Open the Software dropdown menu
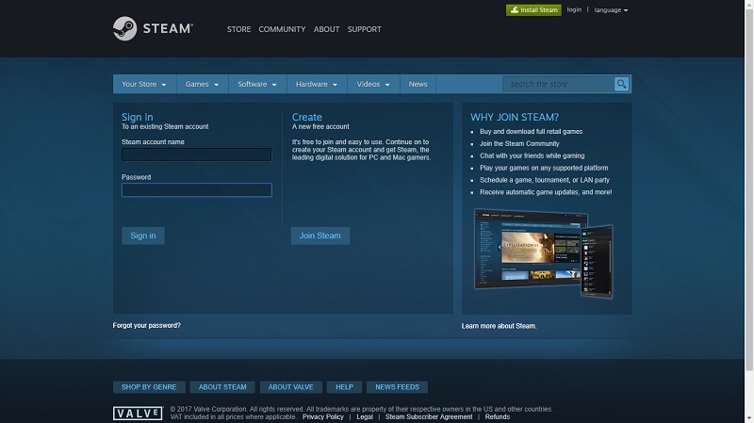The width and height of the screenshot is (754, 423). point(257,84)
